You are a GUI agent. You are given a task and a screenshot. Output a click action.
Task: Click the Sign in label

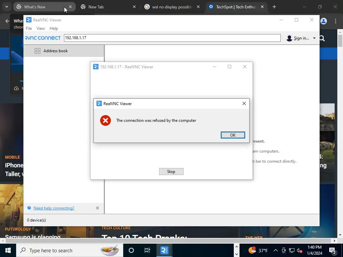click(301, 38)
